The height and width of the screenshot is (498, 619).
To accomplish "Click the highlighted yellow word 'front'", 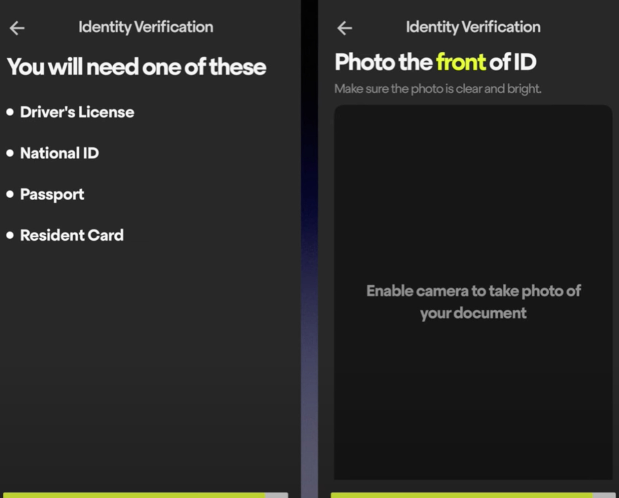I will tap(461, 62).
